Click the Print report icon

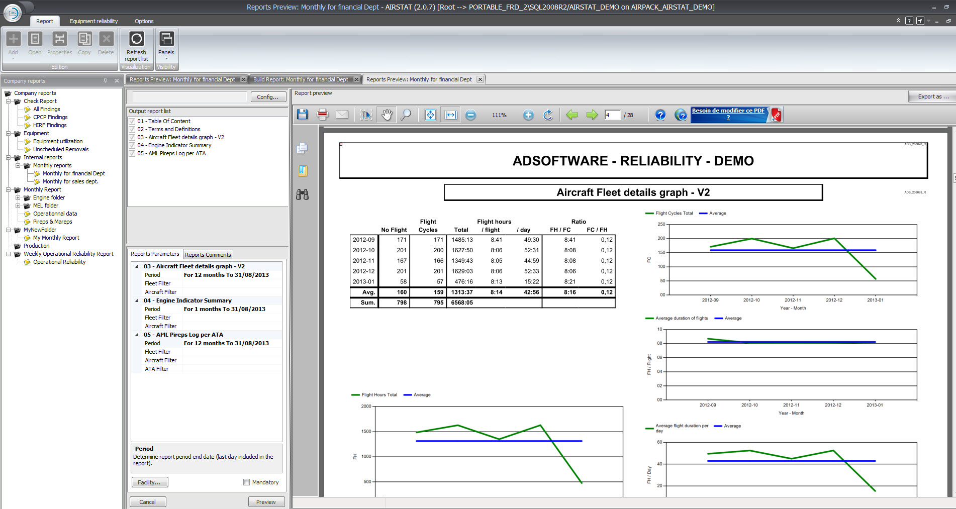(x=322, y=115)
